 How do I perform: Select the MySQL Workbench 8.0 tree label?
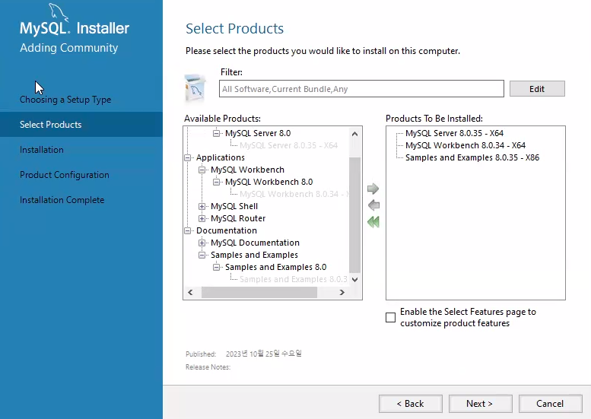click(268, 182)
